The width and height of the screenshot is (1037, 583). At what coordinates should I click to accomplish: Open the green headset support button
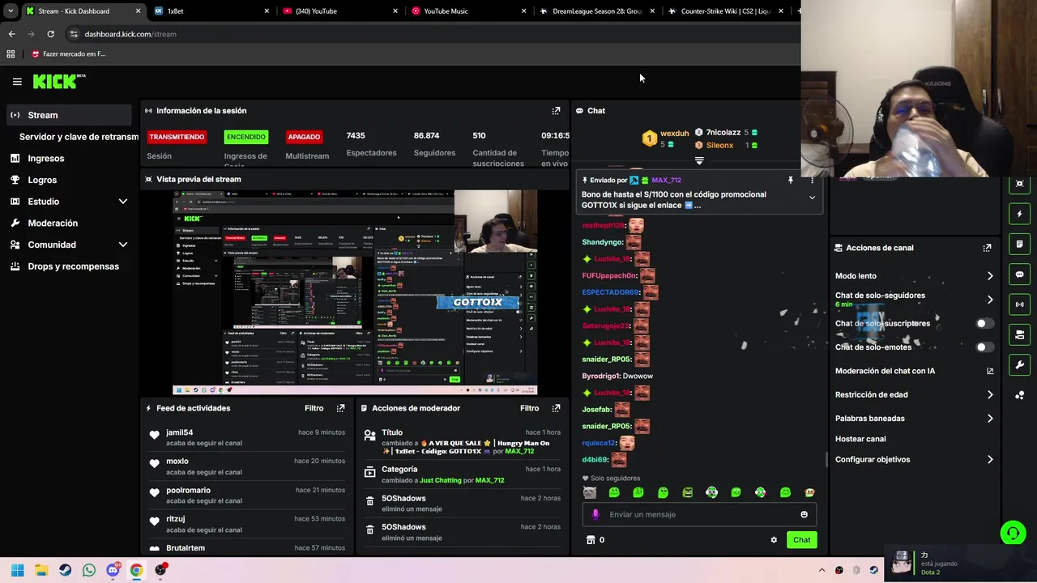tap(1012, 533)
